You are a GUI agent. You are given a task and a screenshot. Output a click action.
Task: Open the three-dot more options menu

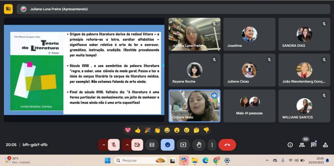212,145
